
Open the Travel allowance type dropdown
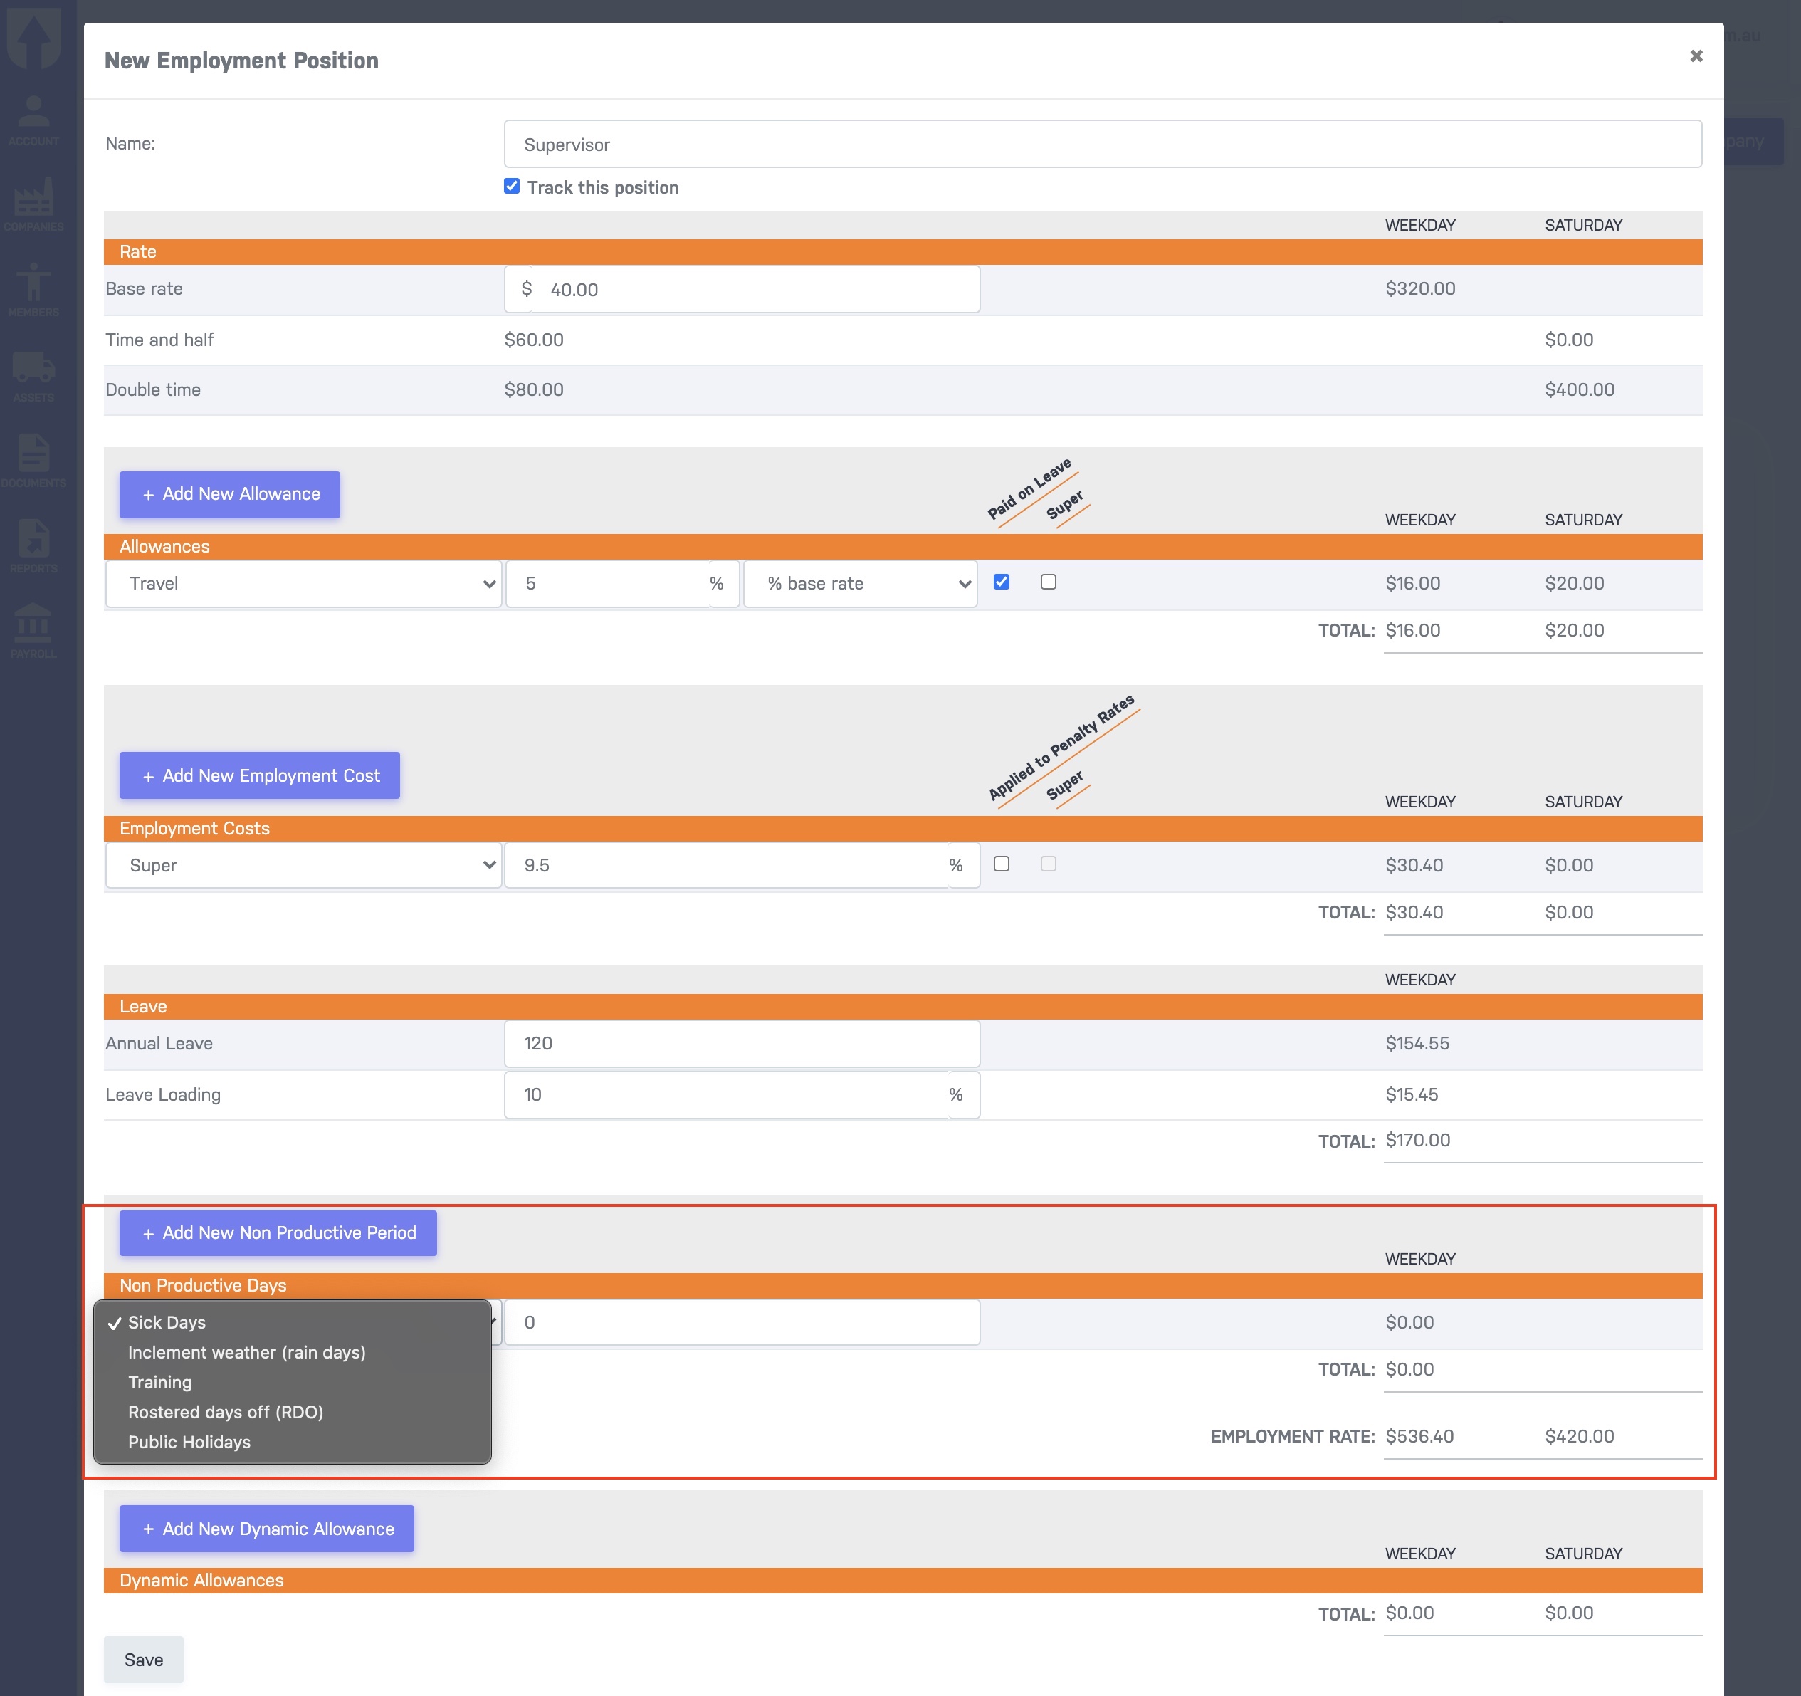(x=303, y=583)
